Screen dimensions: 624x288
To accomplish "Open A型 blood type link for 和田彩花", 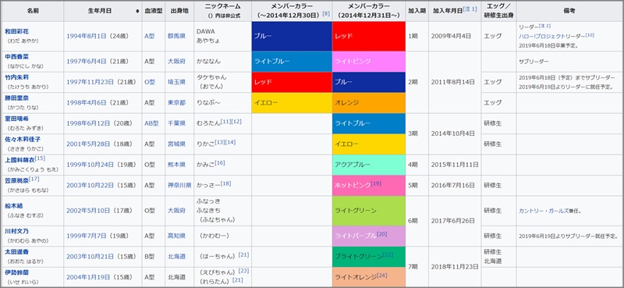I will point(149,36).
